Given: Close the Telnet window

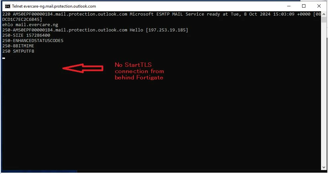Looking at the screenshot, I should [319, 6].
